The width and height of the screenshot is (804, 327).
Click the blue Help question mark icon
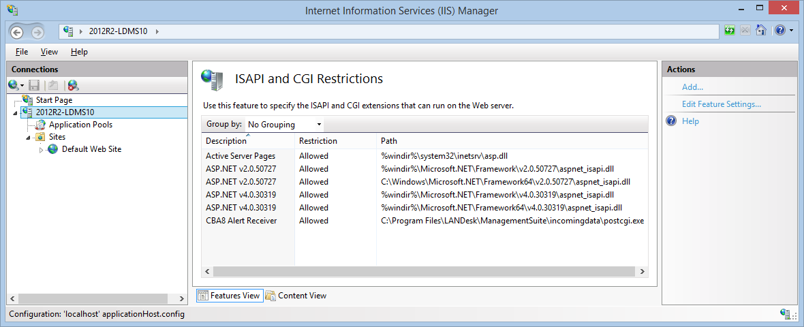coord(780,31)
